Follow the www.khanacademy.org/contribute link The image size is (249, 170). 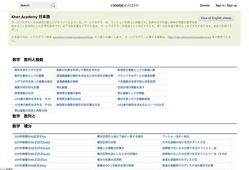pos(73,37)
